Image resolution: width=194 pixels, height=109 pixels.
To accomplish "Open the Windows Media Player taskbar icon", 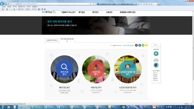I will point(9,107).
